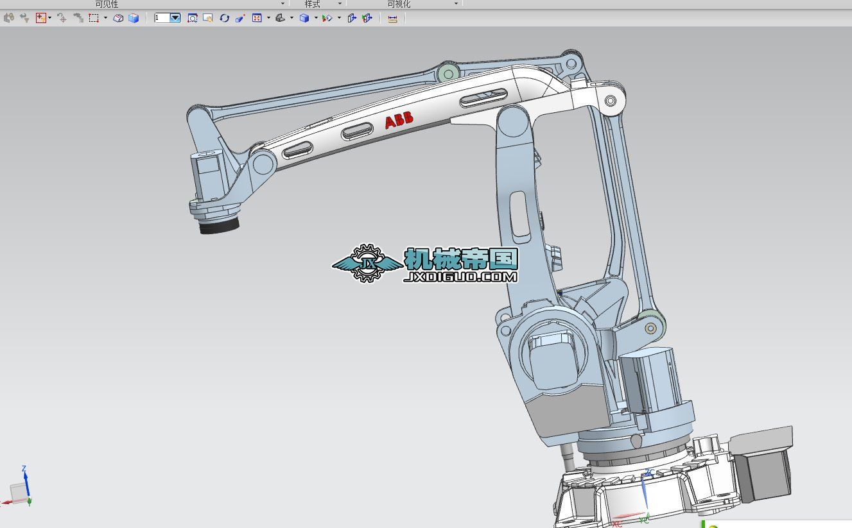852x528 pixels.
Task: Toggle the rectangular selection boundary tool
Action: coord(94,18)
